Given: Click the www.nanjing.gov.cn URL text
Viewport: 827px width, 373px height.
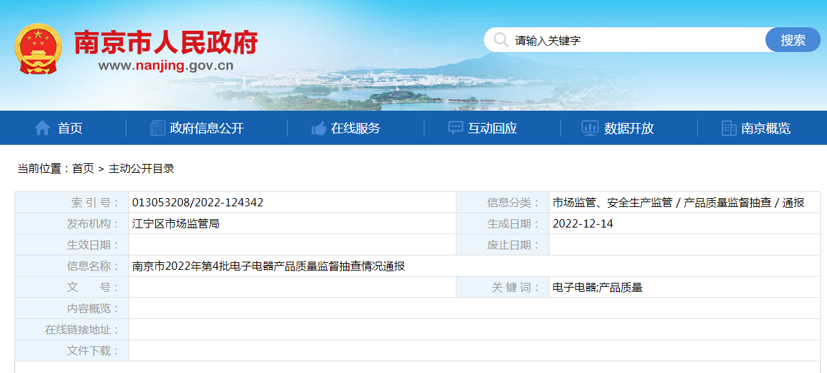Looking at the screenshot, I should click(x=166, y=66).
